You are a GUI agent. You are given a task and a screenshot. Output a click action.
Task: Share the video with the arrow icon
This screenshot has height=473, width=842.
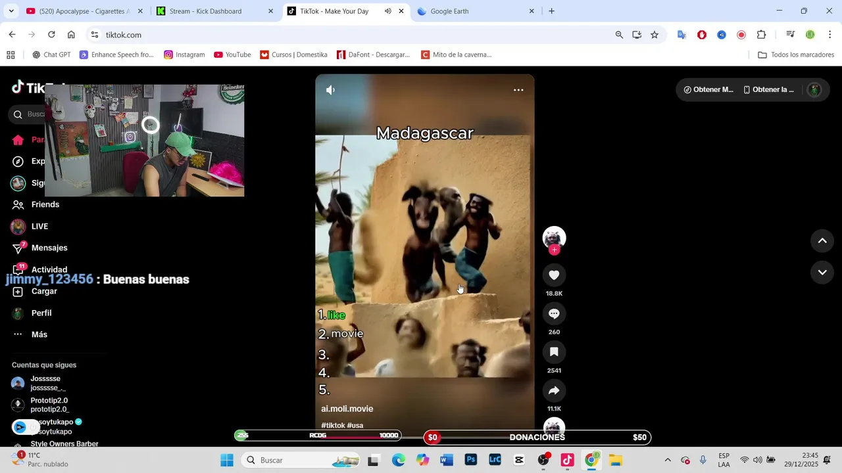pyautogui.click(x=554, y=391)
